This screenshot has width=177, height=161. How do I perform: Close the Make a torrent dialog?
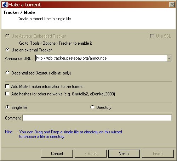click(172, 5)
